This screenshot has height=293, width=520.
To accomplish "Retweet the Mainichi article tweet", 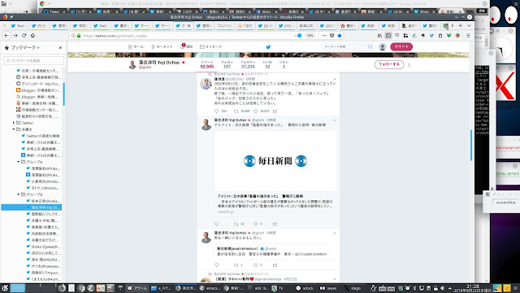I will 236,224.
